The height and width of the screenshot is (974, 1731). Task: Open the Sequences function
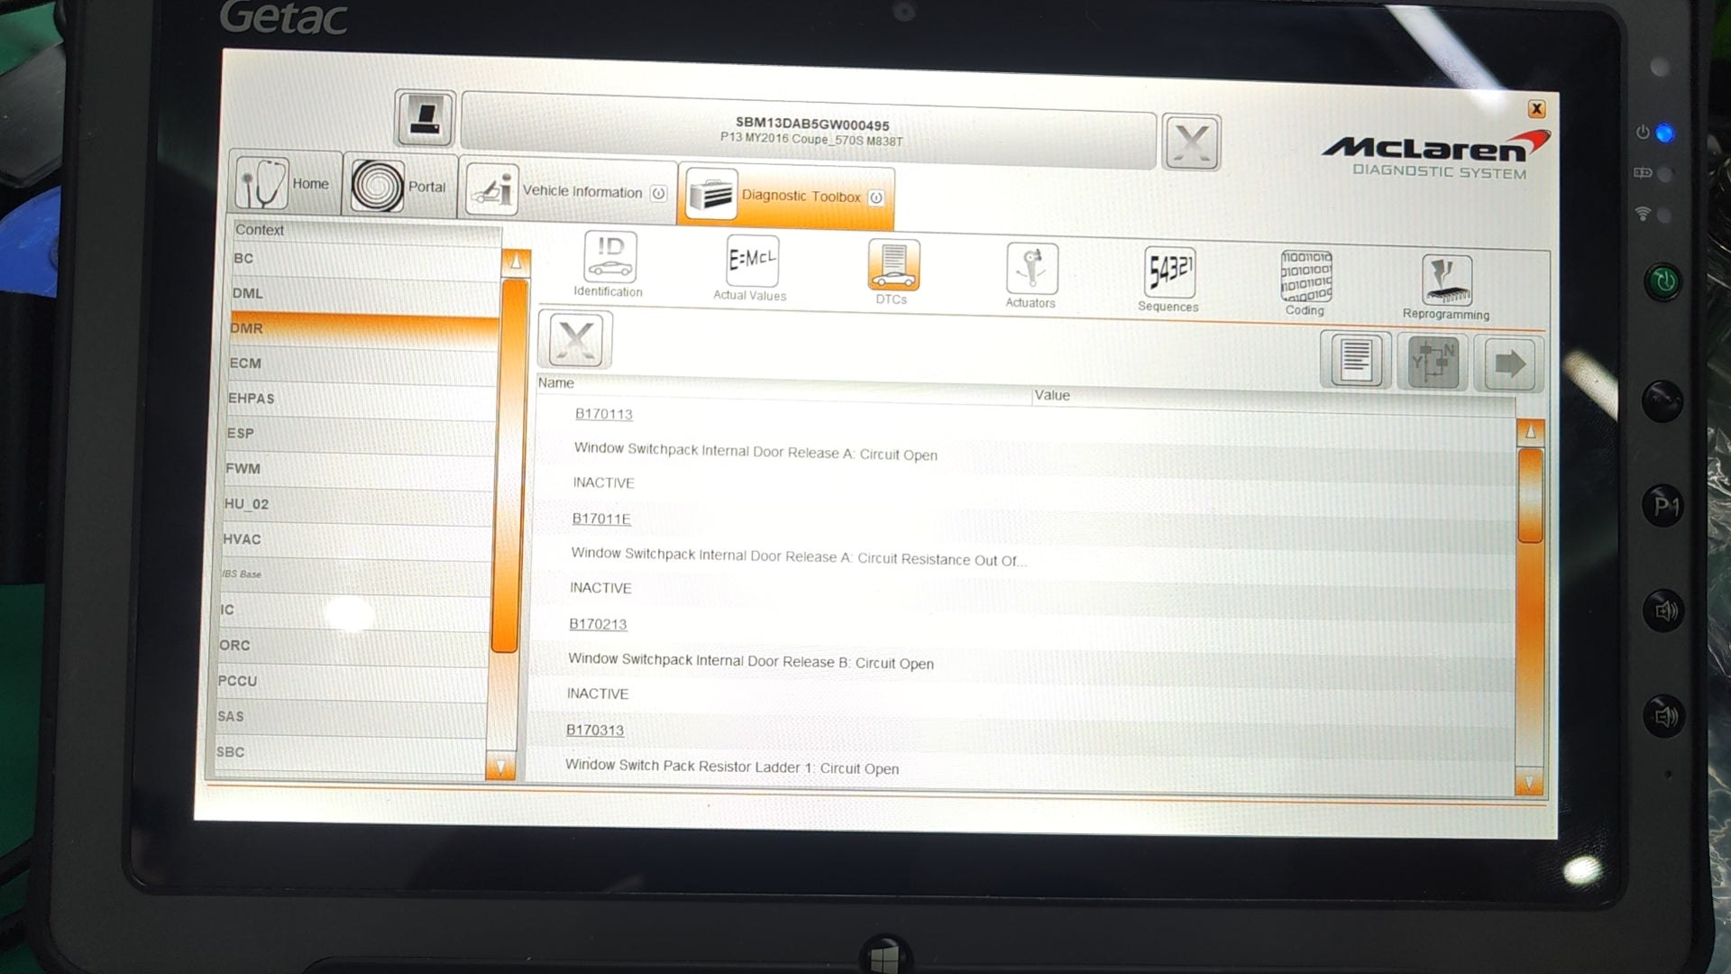click(x=1168, y=275)
